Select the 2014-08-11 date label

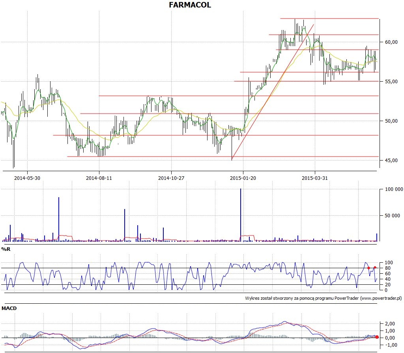[x=99, y=178]
